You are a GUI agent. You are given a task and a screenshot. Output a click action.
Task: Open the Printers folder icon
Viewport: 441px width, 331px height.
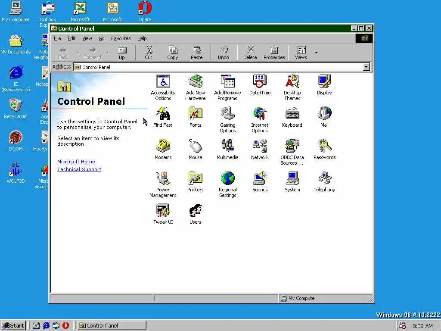point(196,182)
